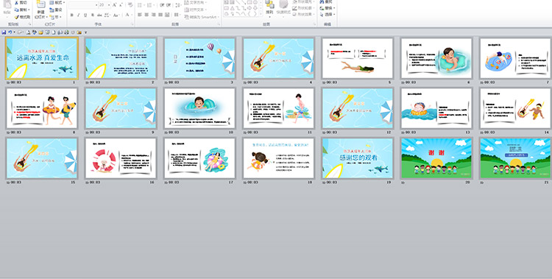Screen dimensions: 552x279
Task: Select slide 19 closing title thumbnail
Action: tap(357, 158)
